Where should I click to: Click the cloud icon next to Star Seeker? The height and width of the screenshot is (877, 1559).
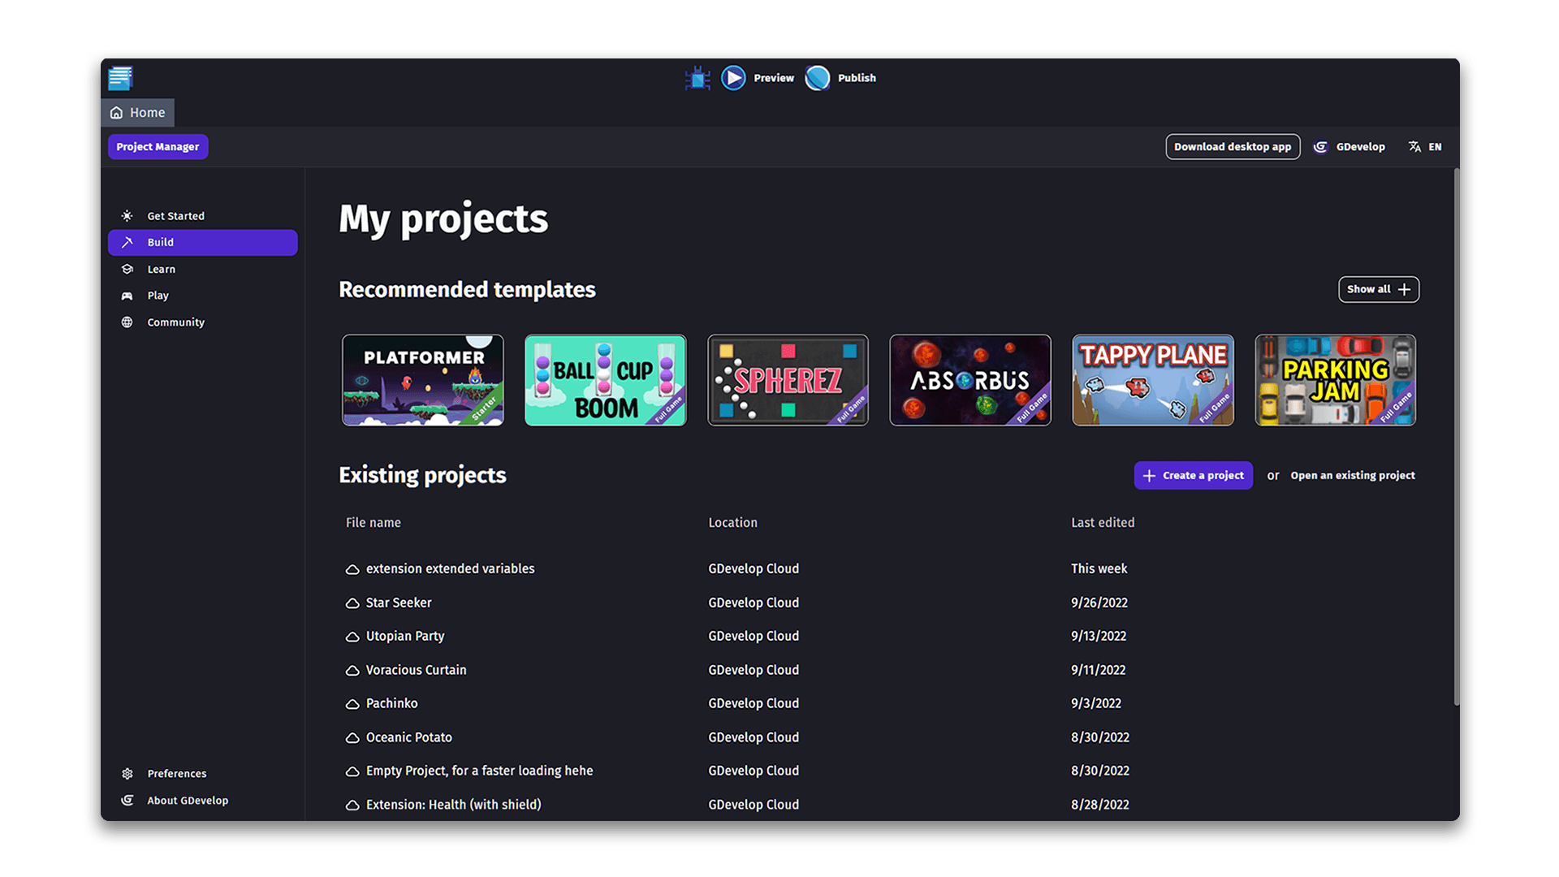pos(351,603)
